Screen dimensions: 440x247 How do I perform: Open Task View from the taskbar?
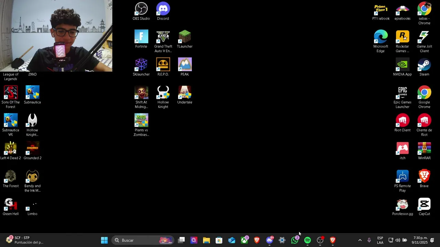pos(181,240)
